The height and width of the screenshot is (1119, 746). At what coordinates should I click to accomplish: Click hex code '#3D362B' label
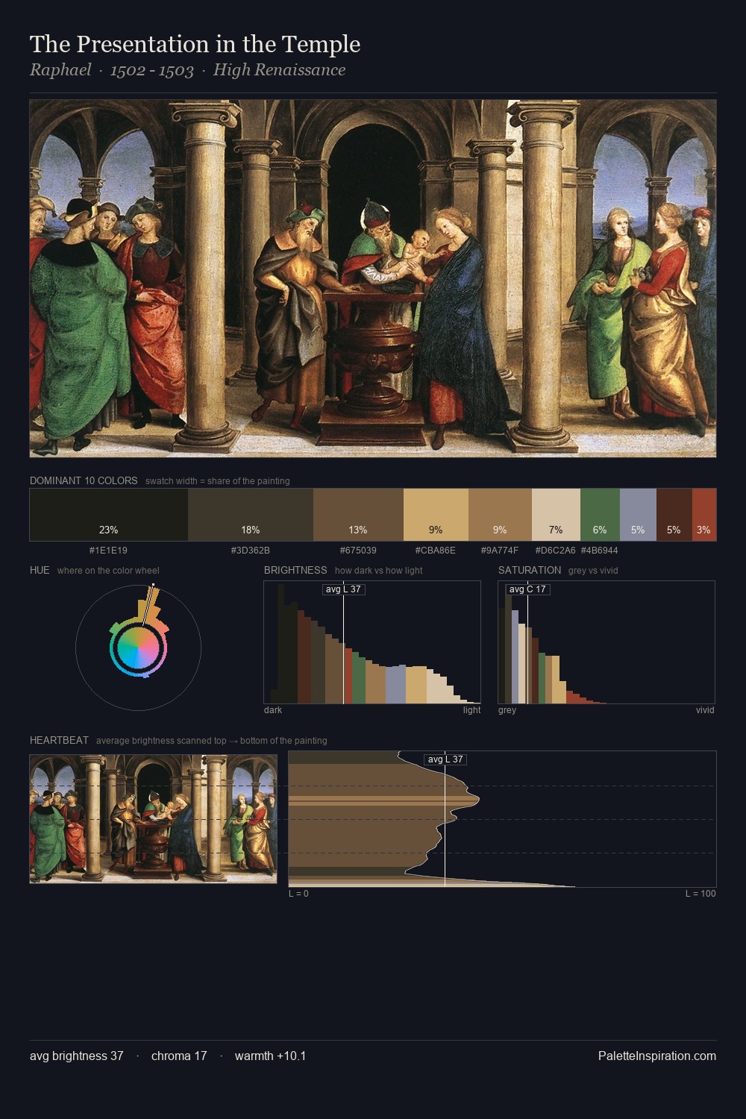[251, 551]
